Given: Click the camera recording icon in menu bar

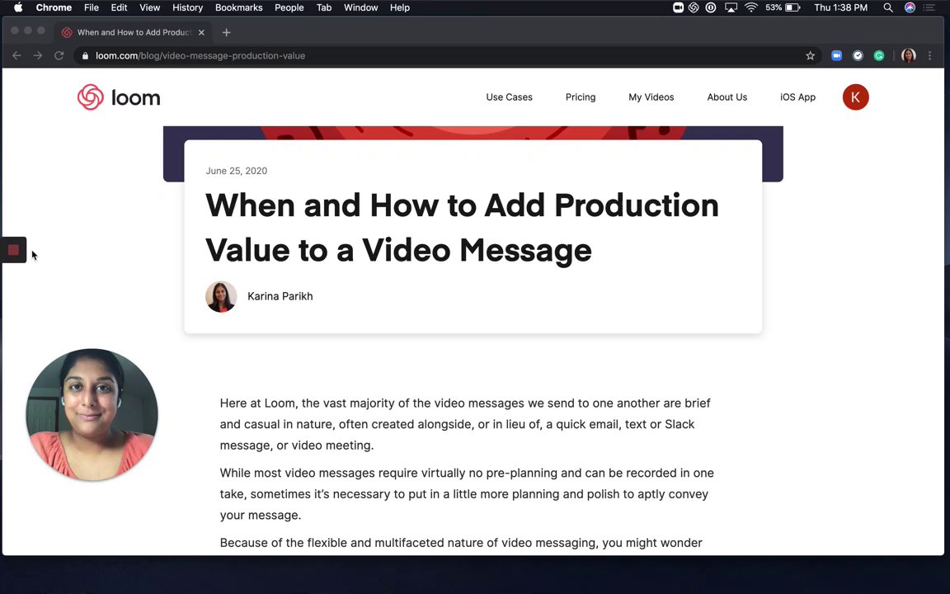Looking at the screenshot, I should click(678, 7).
